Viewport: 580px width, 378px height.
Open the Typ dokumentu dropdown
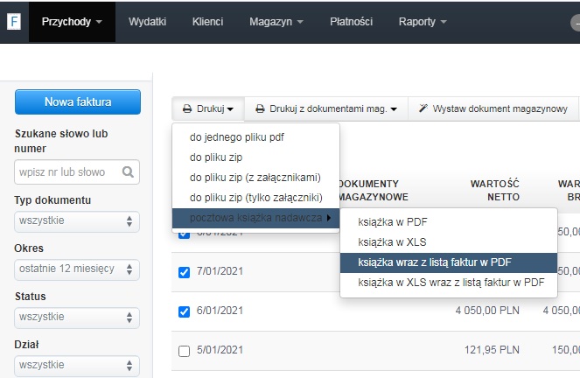pos(77,220)
